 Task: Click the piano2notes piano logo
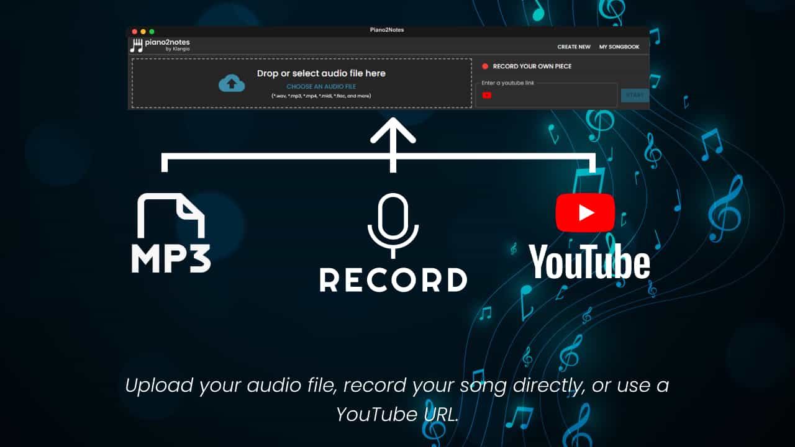[135, 44]
